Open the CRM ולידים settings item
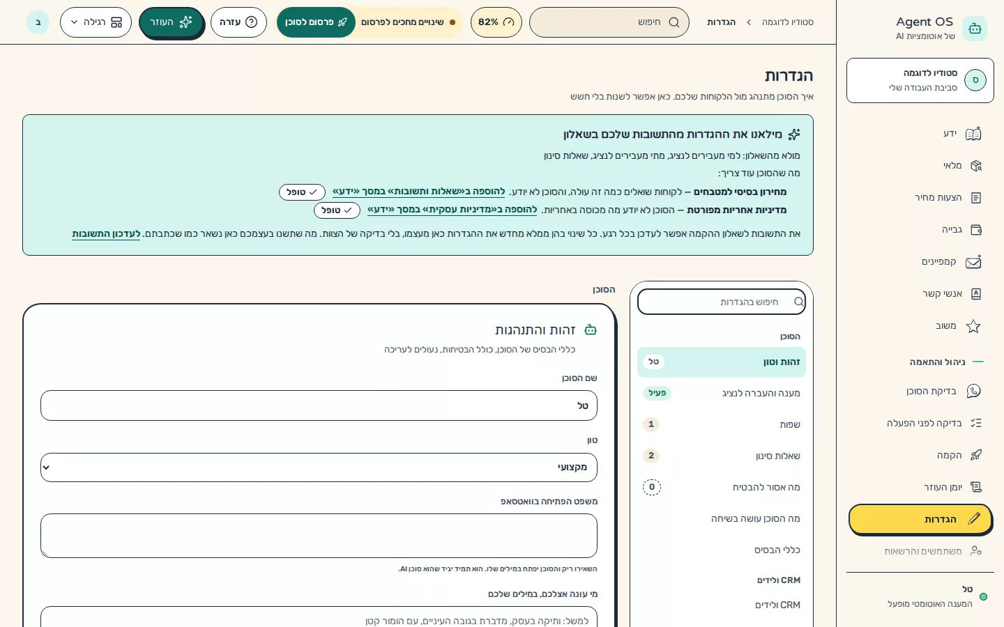1004x627 pixels. 722,605
